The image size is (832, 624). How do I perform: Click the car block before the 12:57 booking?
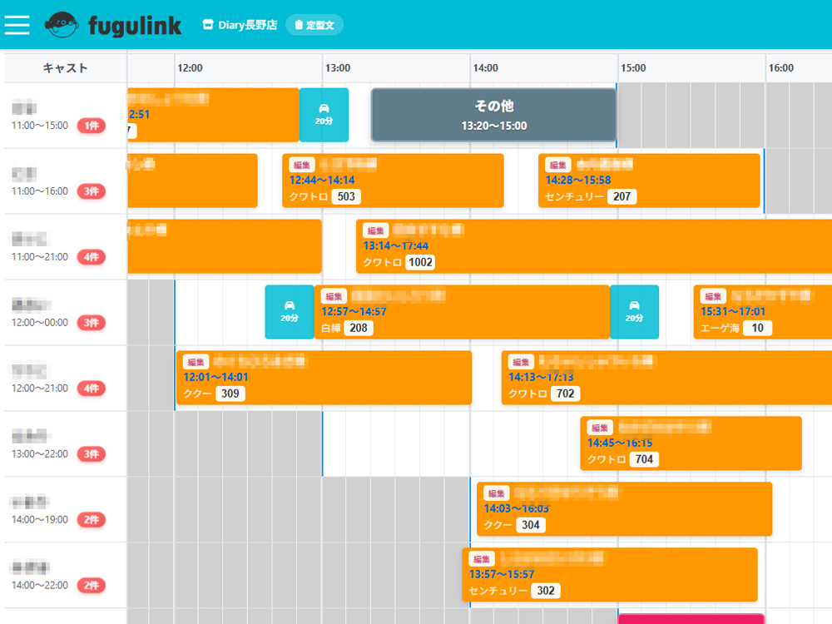[x=289, y=311]
